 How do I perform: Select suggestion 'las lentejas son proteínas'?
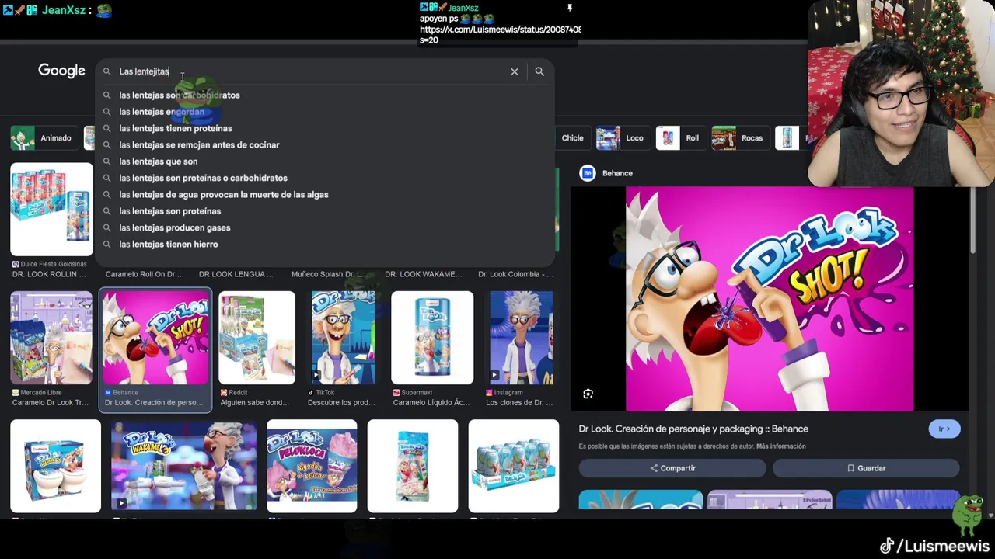point(325,211)
